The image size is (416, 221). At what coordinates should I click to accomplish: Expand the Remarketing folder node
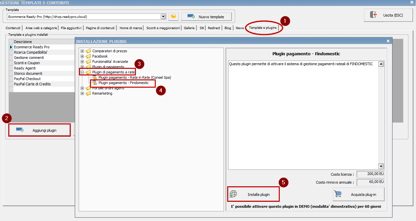pos(82,93)
